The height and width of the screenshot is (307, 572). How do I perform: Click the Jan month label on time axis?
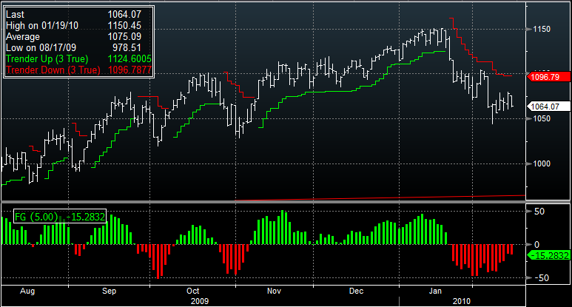[x=435, y=291]
